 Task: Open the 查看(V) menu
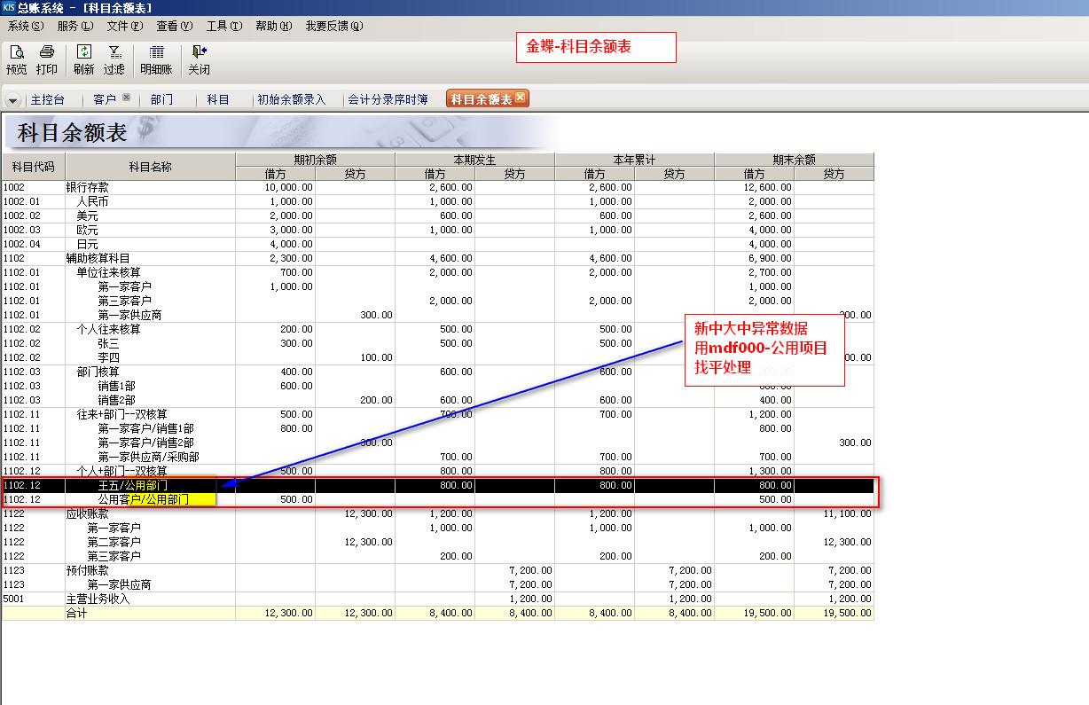tap(174, 27)
